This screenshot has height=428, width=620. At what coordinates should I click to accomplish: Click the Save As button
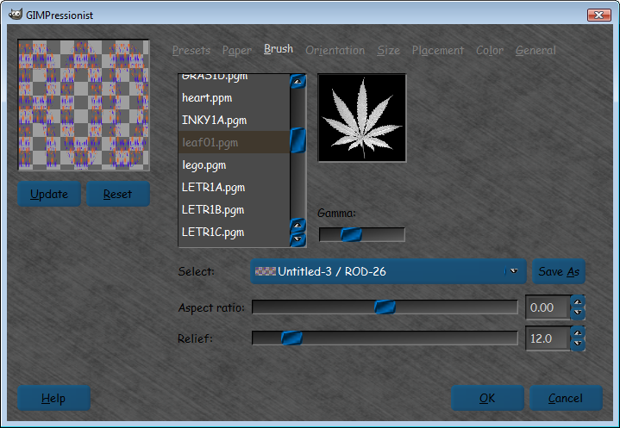tap(558, 271)
